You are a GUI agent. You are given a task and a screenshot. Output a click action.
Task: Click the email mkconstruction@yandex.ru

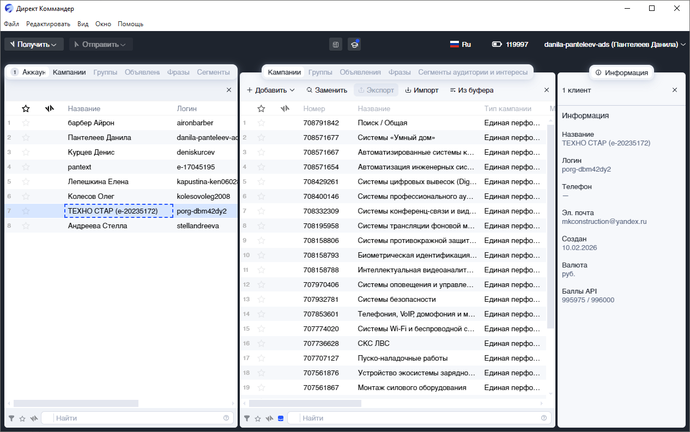(604, 222)
